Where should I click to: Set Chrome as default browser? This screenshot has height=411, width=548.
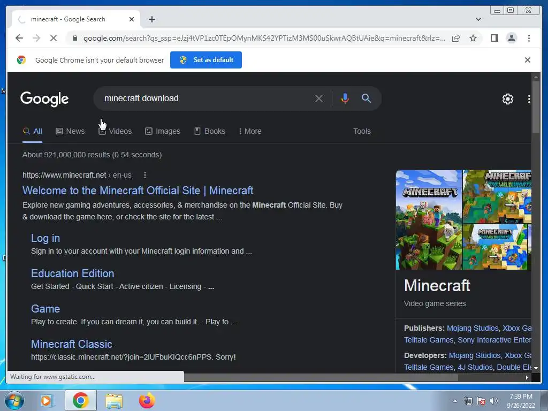click(206, 60)
